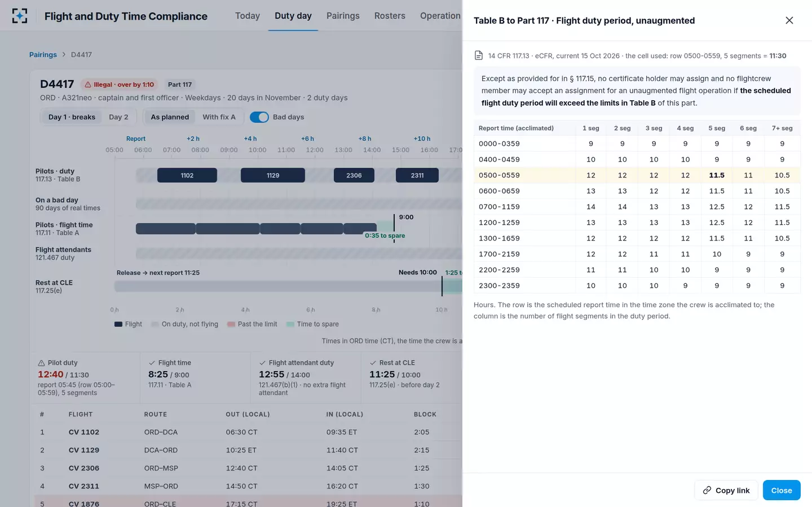
Task: Click the app logo icon
Action: pyautogui.click(x=20, y=16)
